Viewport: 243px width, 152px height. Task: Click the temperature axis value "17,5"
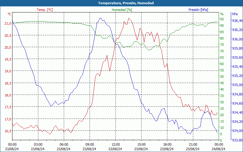8,107
